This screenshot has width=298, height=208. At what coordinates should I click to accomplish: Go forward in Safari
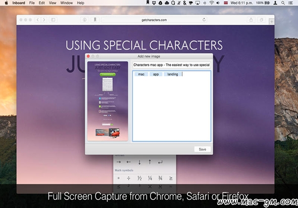coord(44,20)
